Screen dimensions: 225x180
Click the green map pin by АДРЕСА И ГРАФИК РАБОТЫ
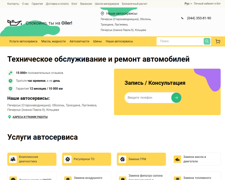9,117
